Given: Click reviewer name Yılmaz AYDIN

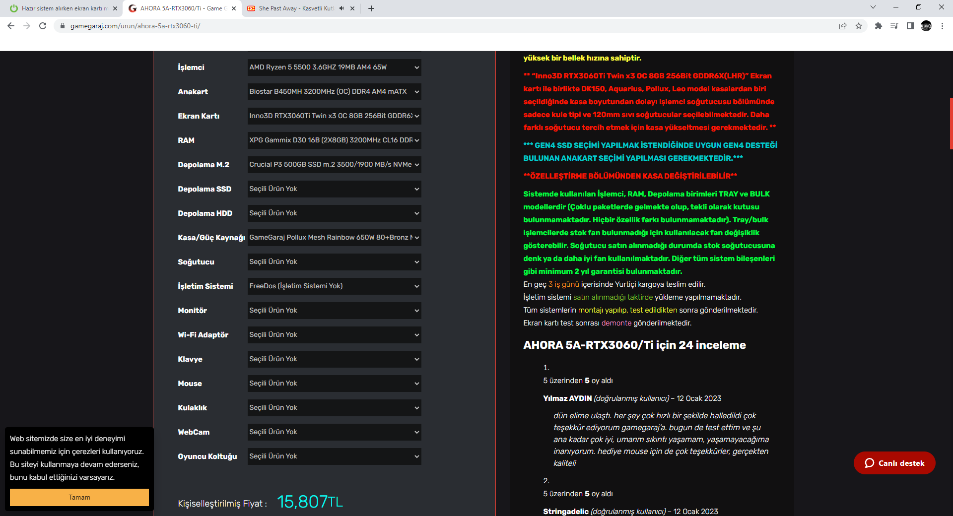Looking at the screenshot, I should (x=567, y=398).
